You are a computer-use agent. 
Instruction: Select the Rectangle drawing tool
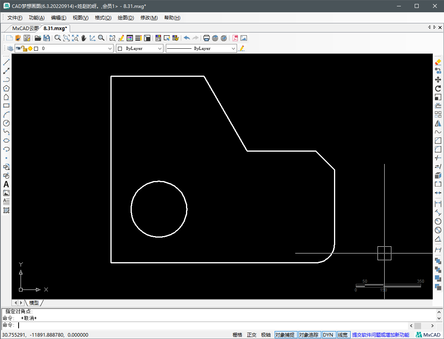point(6,106)
